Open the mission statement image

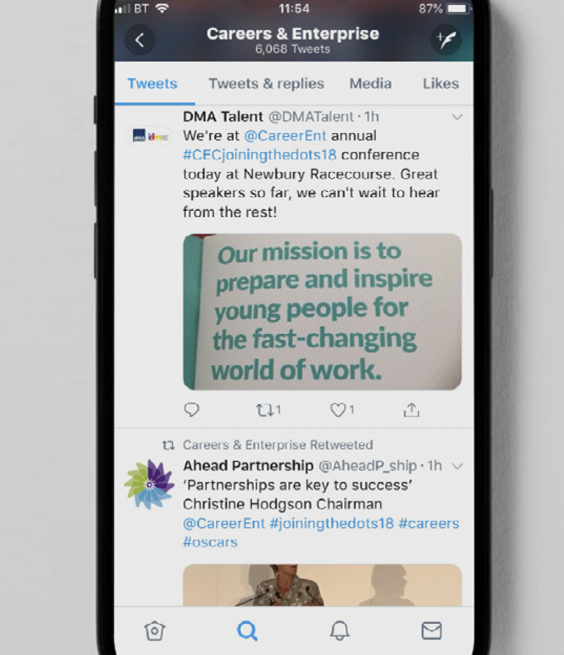(x=322, y=312)
